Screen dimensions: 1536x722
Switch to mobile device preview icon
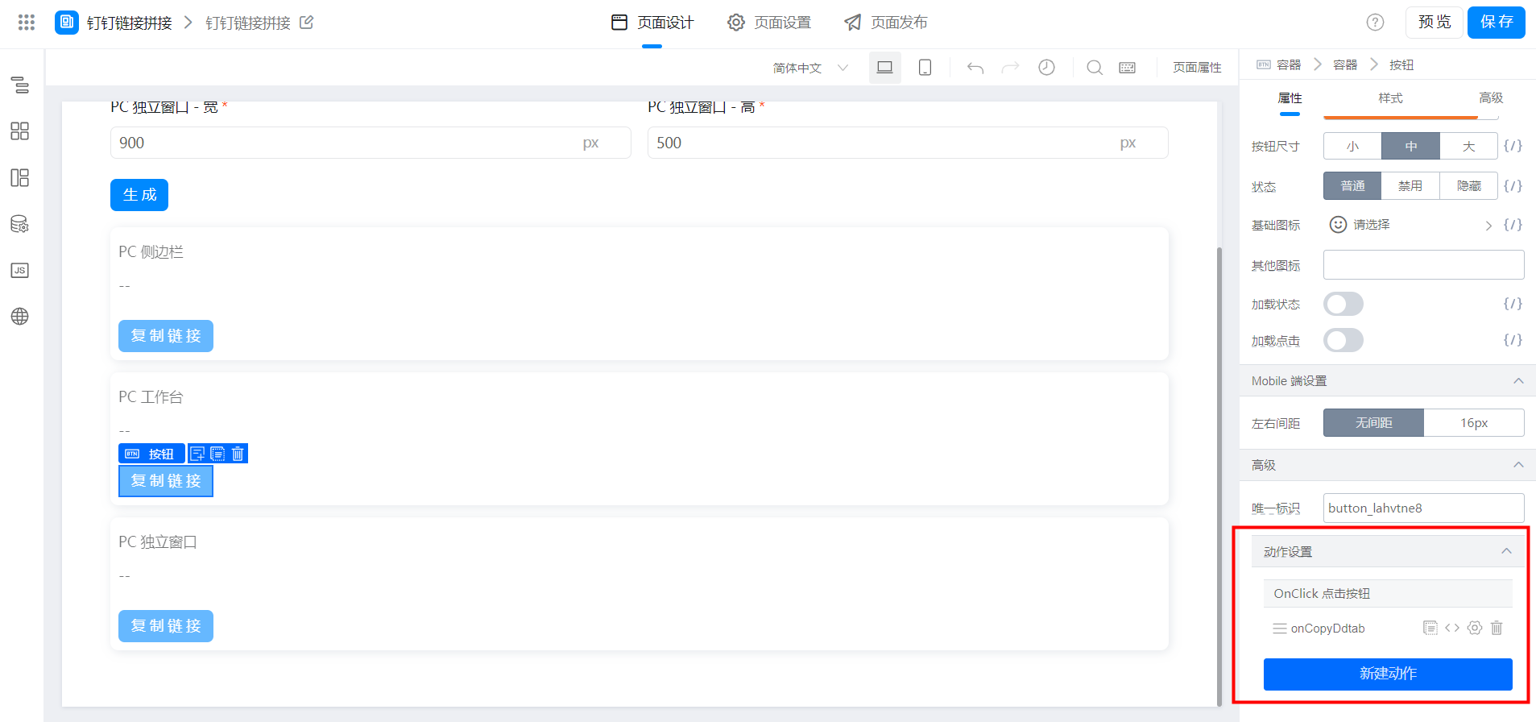pos(925,68)
